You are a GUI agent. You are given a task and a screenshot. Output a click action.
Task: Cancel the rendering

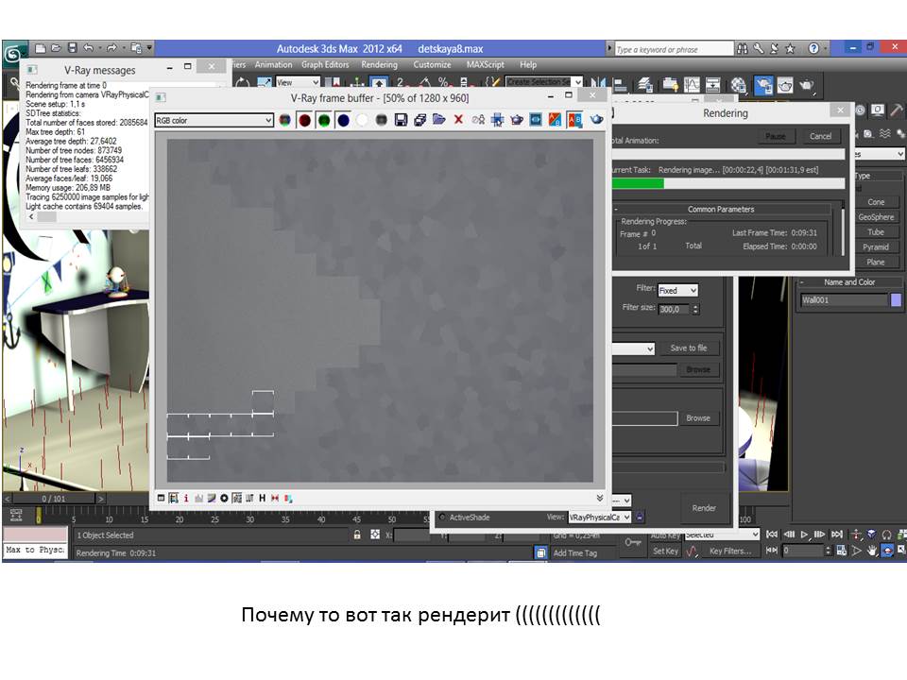820,136
